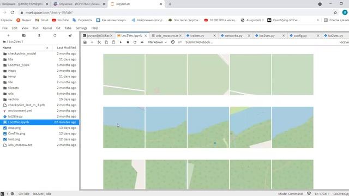Open the Git menu

[x=58, y=28]
